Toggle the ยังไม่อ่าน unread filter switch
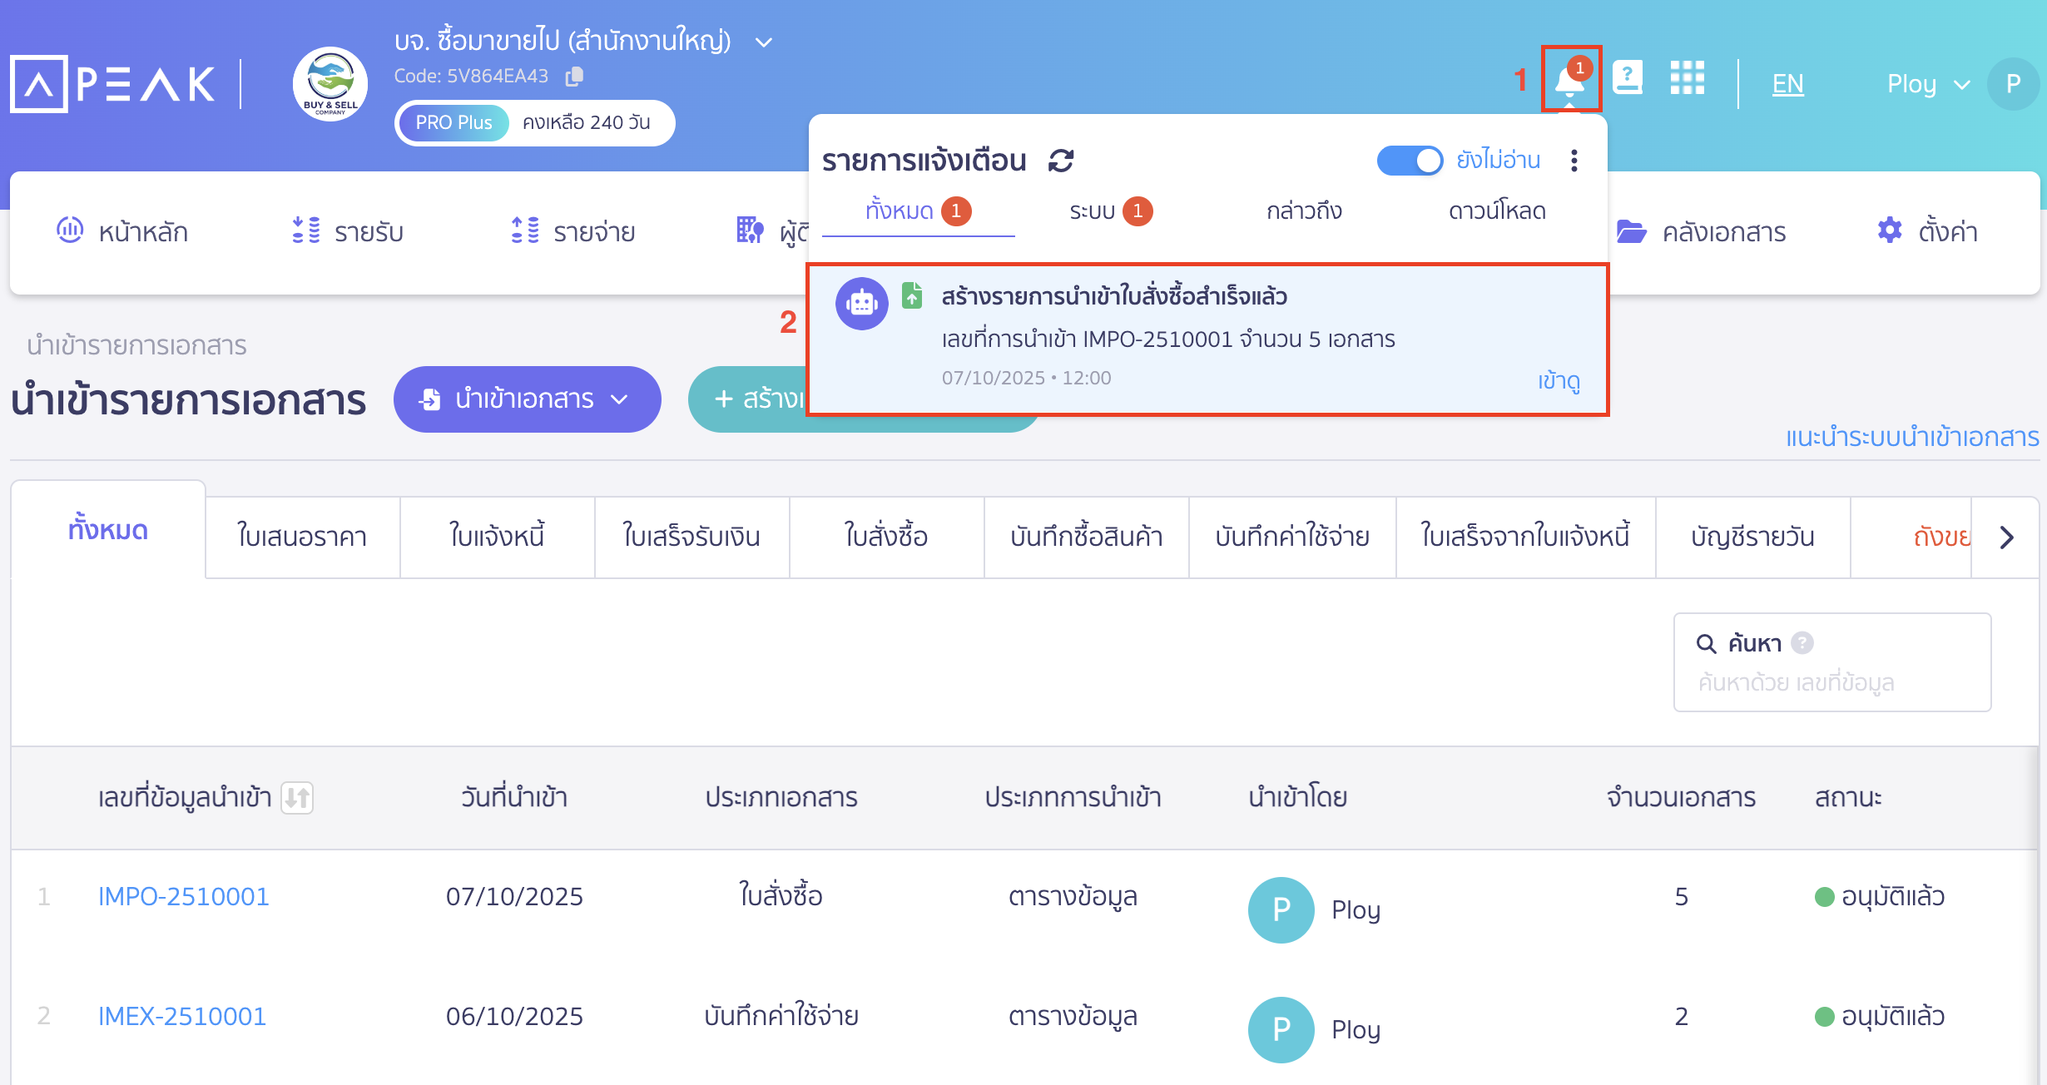Image resolution: width=2047 pixels, height=1085 pixels. point(1410,161)
